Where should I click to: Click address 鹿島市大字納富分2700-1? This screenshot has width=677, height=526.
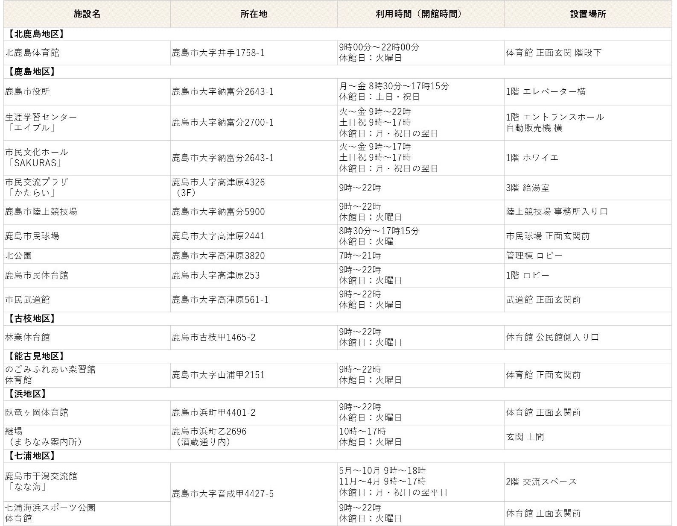(222, 123)
